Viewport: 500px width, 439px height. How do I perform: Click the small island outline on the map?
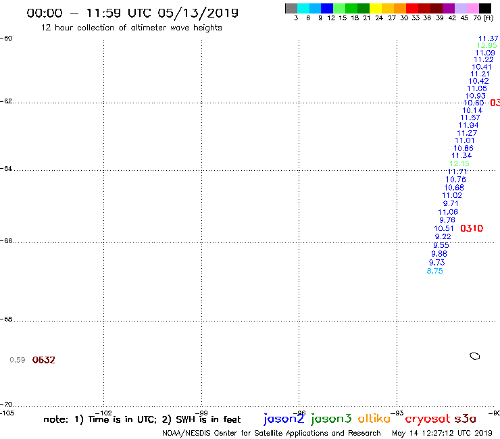(475, 356)
